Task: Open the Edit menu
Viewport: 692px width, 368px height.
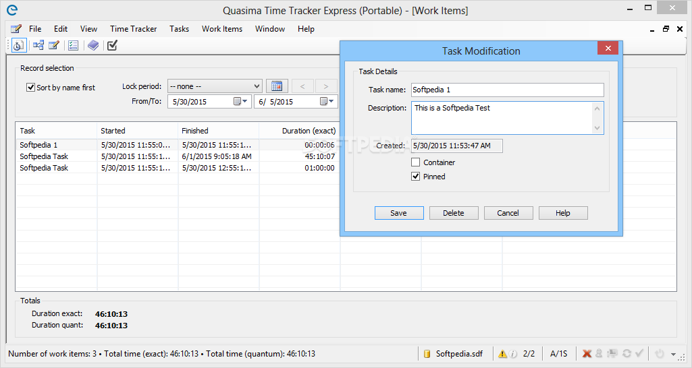Action: coord(61,29)
